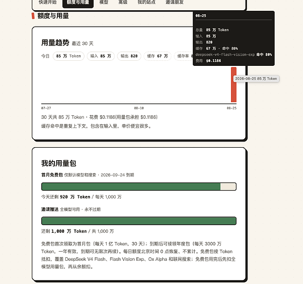Click the 还剩 1,000 万 Token line
Screen dimensions: 303x284
[78, 231]
